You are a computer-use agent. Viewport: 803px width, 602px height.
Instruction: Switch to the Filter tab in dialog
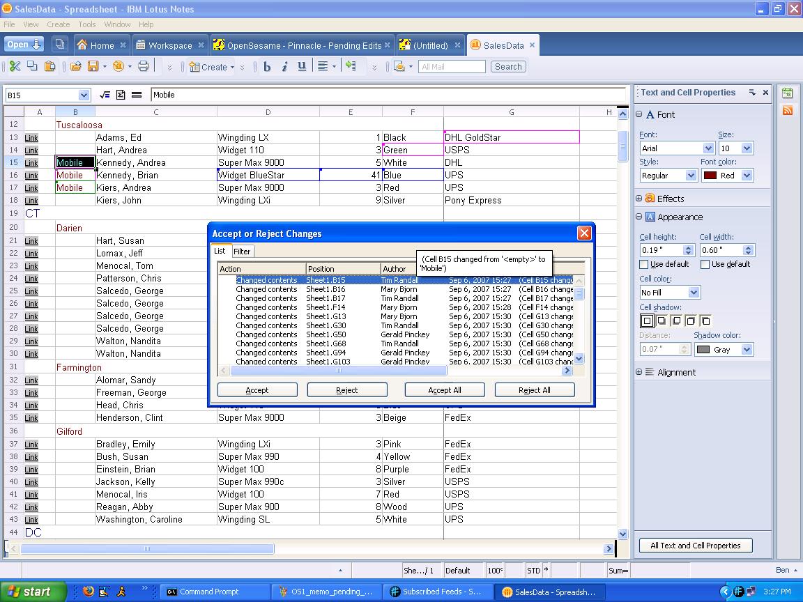pos(242,252)
